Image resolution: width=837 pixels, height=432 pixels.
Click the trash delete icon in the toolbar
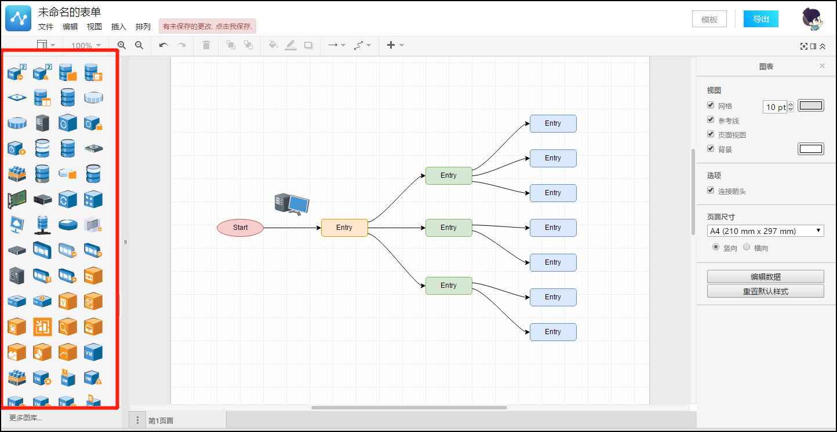click(206, 45)
